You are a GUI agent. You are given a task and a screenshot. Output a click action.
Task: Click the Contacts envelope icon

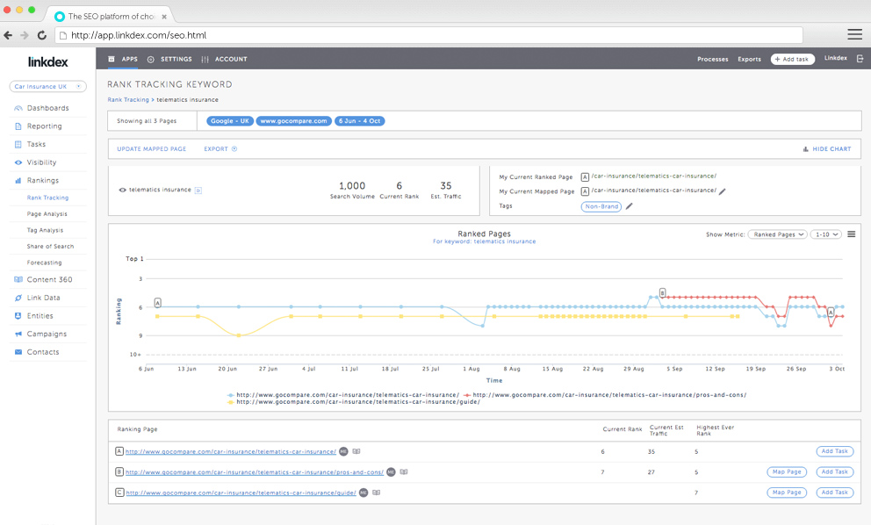click(18, 352)
